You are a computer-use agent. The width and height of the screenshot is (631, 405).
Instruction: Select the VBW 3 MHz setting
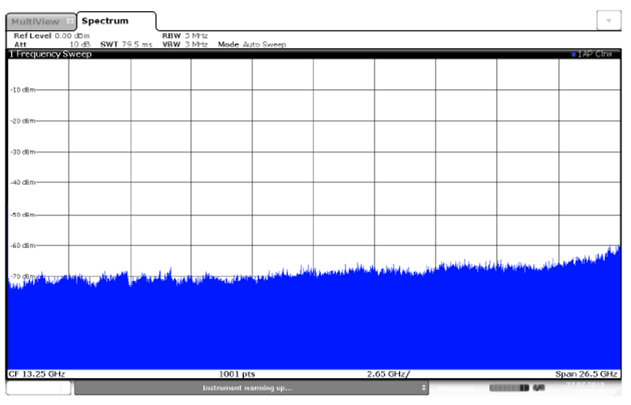click(x=185, y=44)
